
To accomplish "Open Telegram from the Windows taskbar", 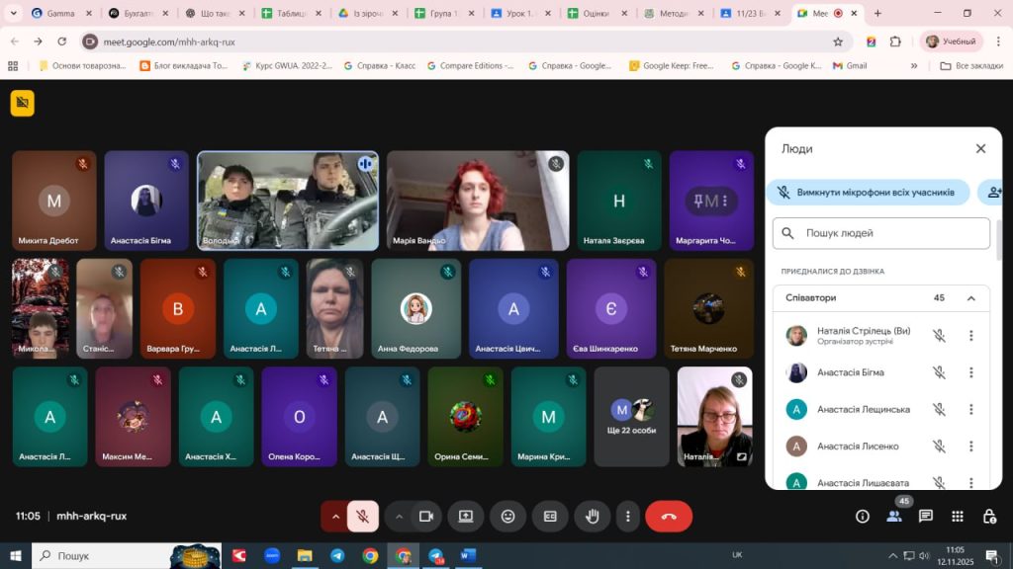I will click(337, 556).
